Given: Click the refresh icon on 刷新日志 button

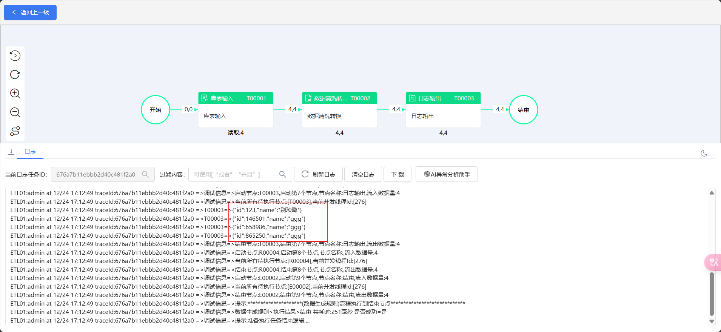Looking at the screenshot, I should [305, 174].
